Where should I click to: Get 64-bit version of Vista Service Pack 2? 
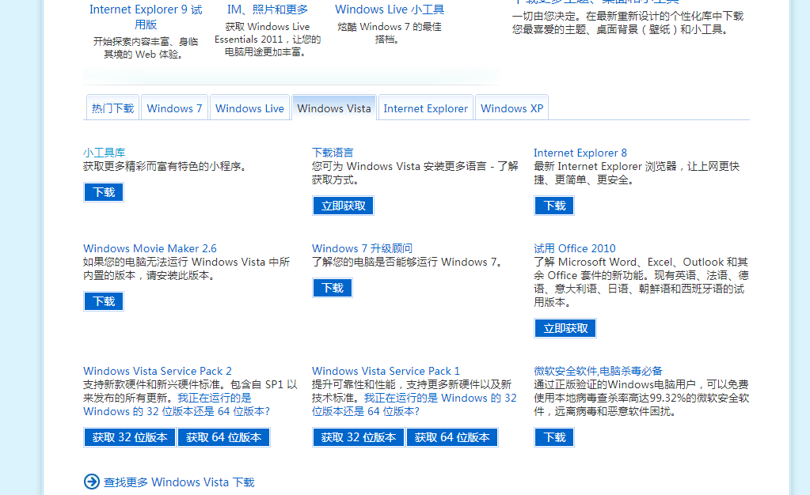pyautogui.click(x=224, y=437)
